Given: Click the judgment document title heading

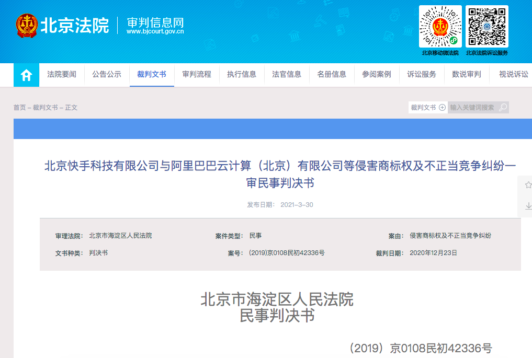Looking at the screenshot, I should [280, 174].
